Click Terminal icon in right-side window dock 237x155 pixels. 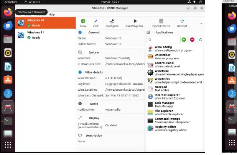(232, 120)
